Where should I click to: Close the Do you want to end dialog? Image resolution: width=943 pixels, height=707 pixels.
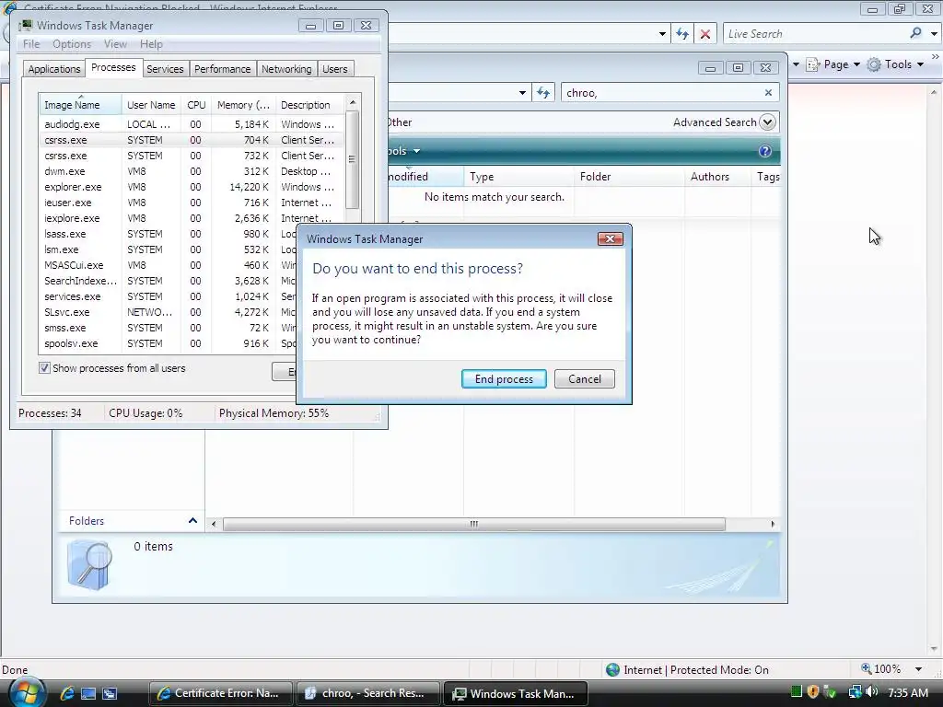coord(610,238)
